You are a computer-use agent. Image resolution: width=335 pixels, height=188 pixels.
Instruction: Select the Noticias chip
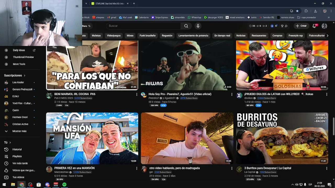pyautogui.click(x=241, y=36)
